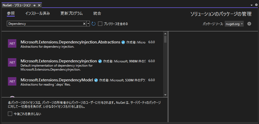Viewport: 259px width, 124px height.
Task: Open the 統合 tab
Action: point(97,13)
